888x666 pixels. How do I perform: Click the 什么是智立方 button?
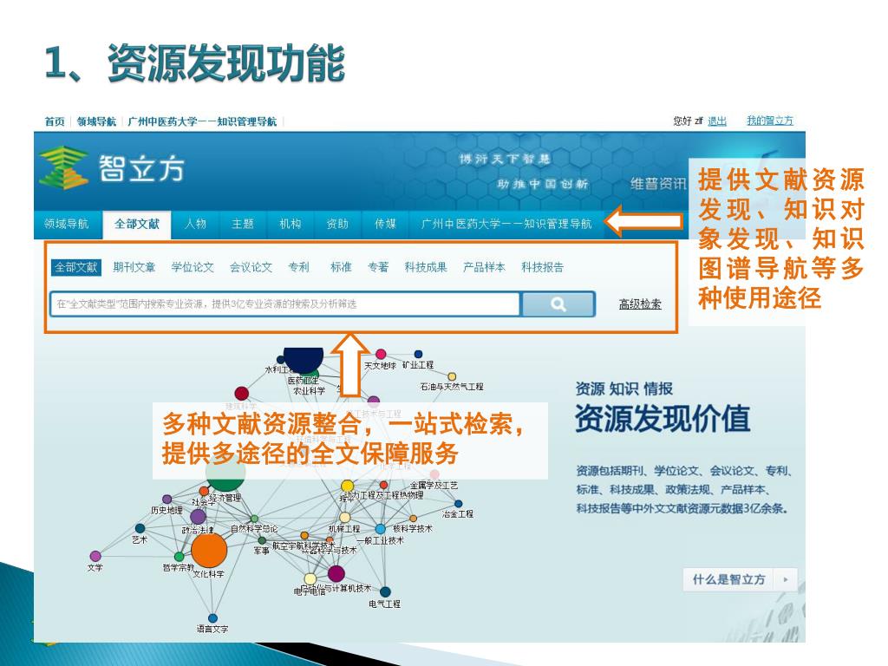coord(741,579)
